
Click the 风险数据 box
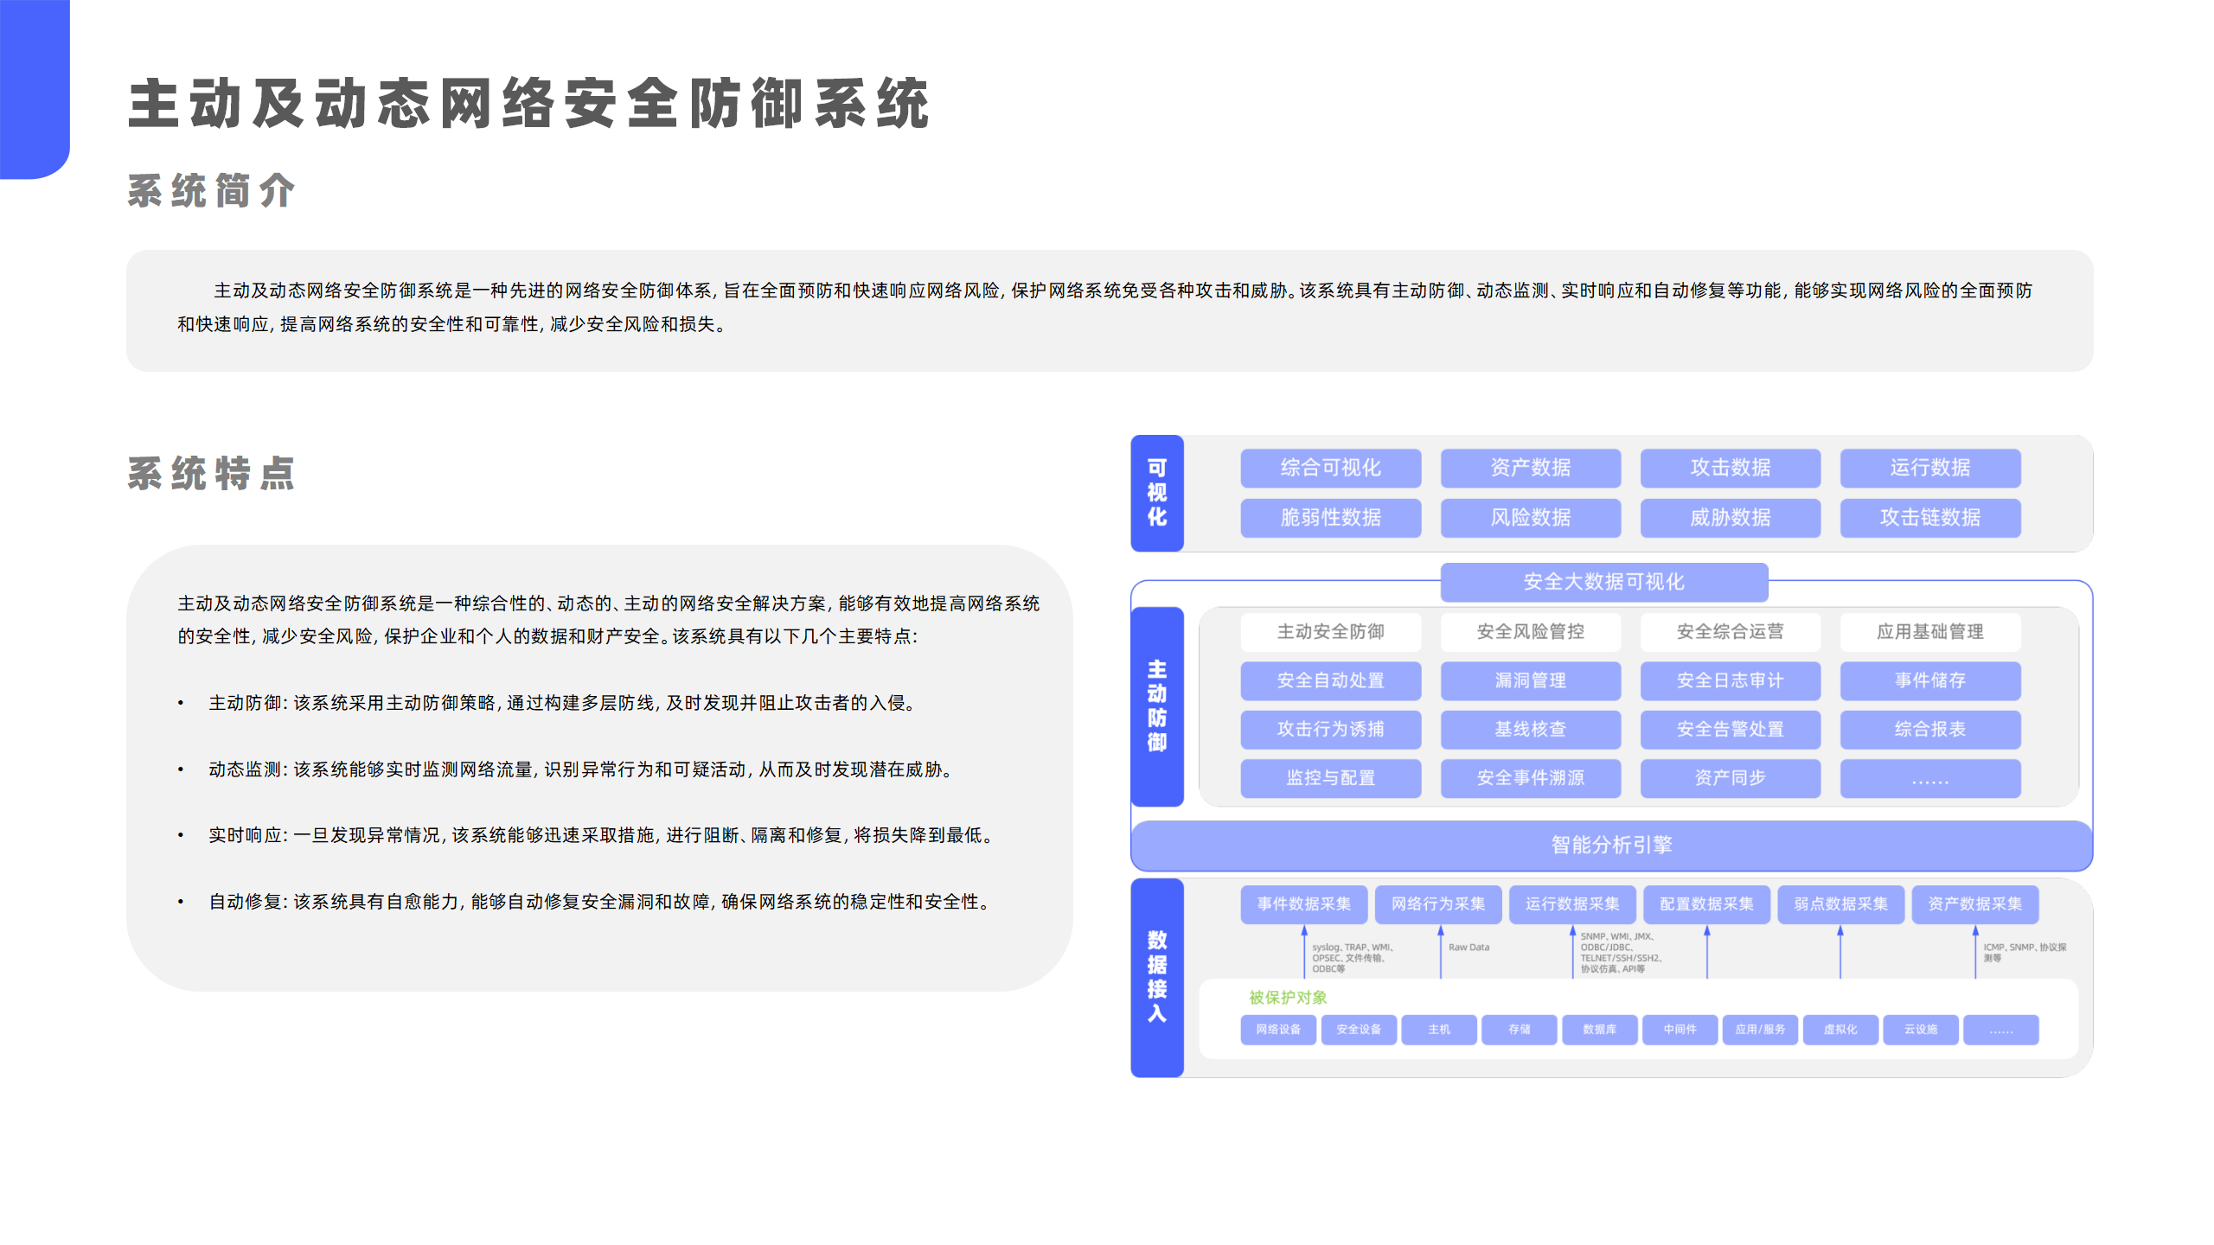point(1531,518)
